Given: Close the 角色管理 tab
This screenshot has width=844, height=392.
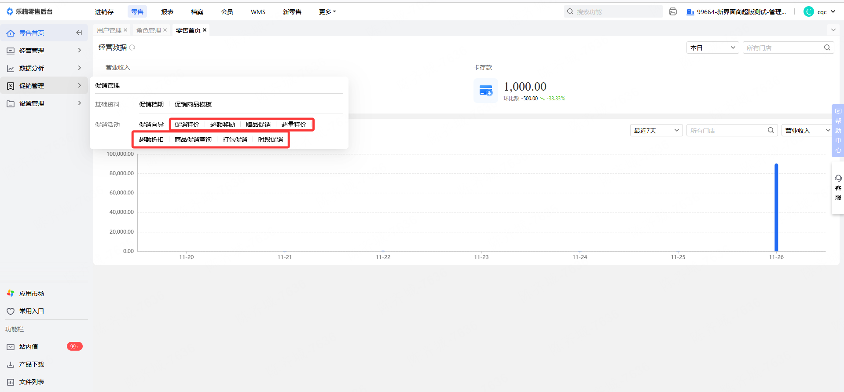Looking at the screenshot, I should 165,30.
